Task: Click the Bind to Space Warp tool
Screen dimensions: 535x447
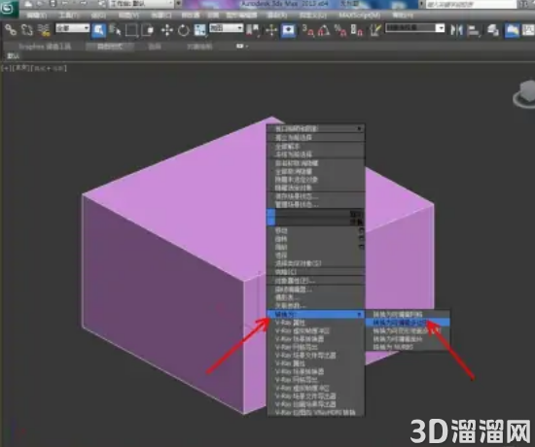Action: click(44, 30)
